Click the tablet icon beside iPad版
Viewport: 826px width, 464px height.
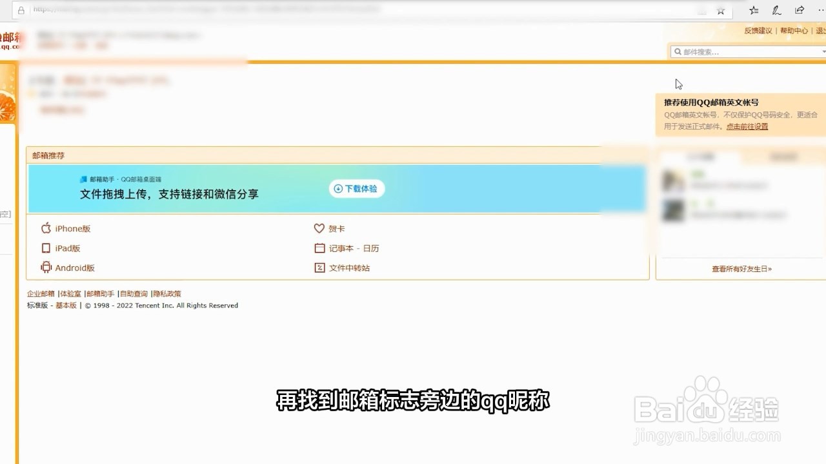pyautogui.click(x=46, y=248)
